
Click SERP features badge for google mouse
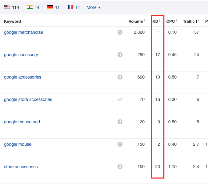[120, 144]
